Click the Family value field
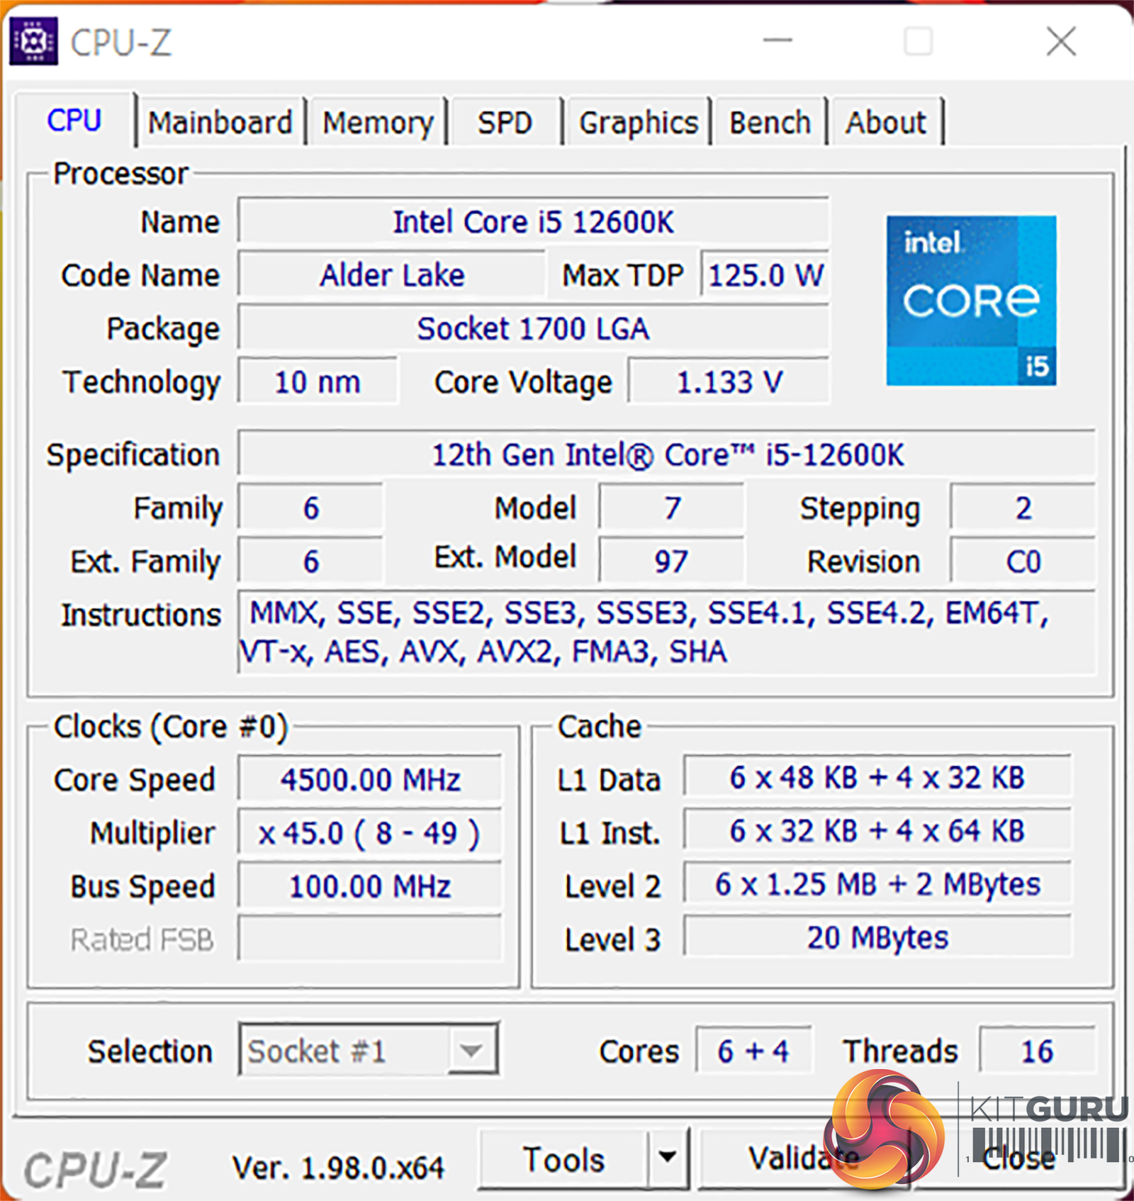 [x=311, y=508]
